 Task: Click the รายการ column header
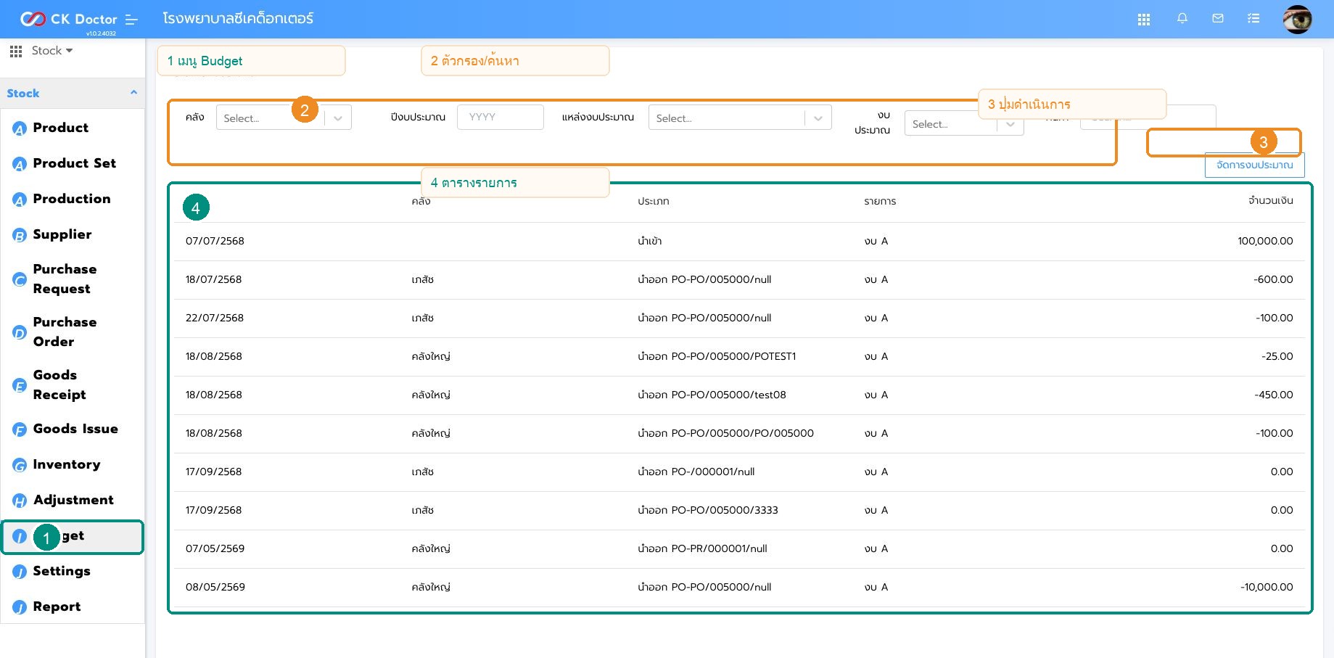point(880,201)
